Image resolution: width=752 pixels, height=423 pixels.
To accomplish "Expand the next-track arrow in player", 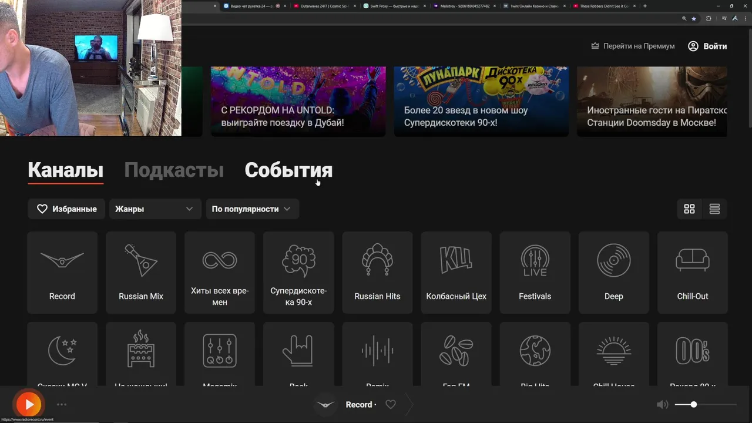I will click(409, 404).
